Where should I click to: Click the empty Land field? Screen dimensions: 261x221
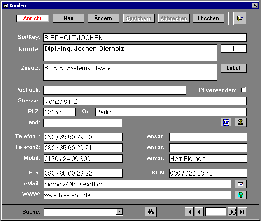coord(82,123)
